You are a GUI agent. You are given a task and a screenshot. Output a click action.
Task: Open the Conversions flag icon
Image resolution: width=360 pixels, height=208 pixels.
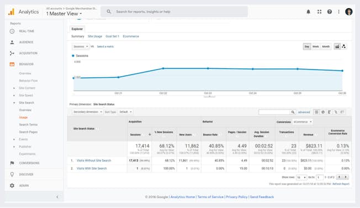coord(12,163)
